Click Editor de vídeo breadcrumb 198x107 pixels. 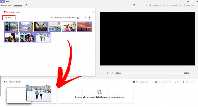(x=6, y=5)
